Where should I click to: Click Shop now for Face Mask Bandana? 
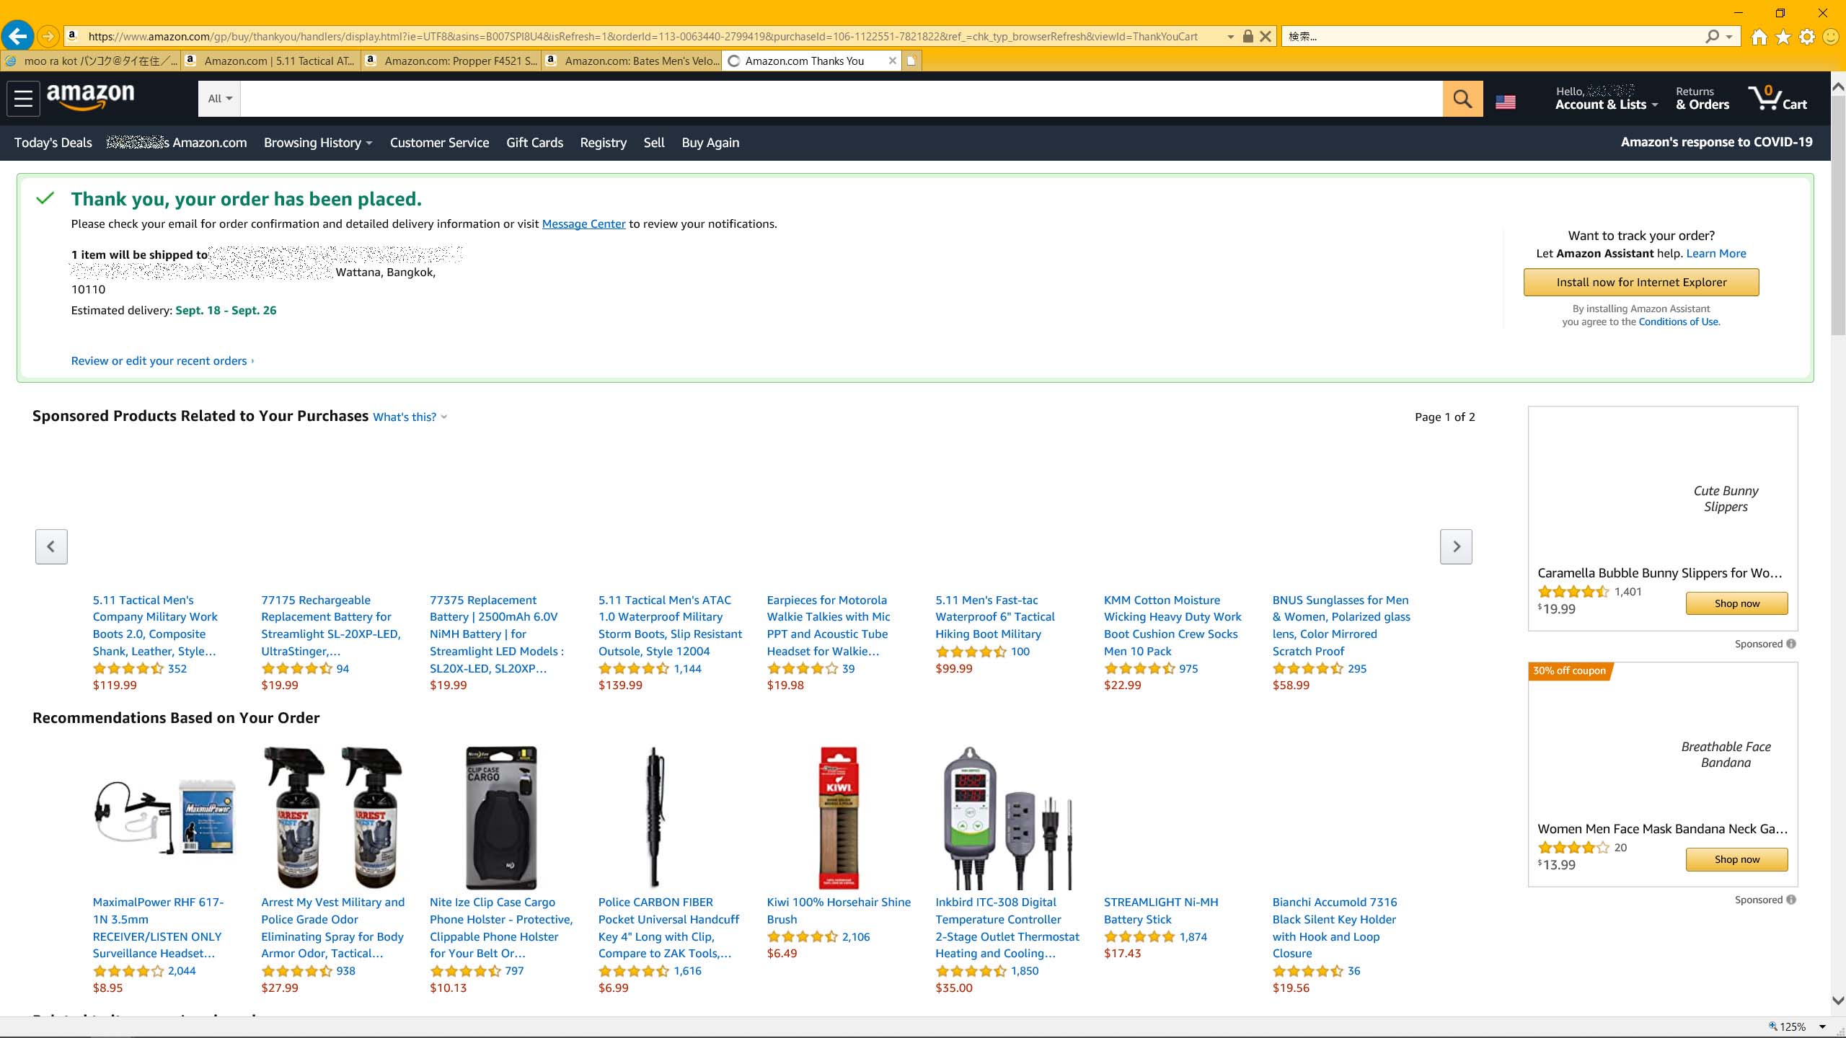coord(1736,859)
